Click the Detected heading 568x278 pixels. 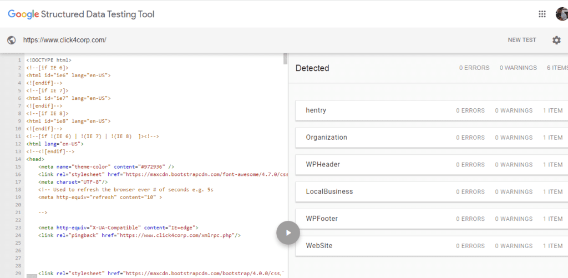point(312,68)
